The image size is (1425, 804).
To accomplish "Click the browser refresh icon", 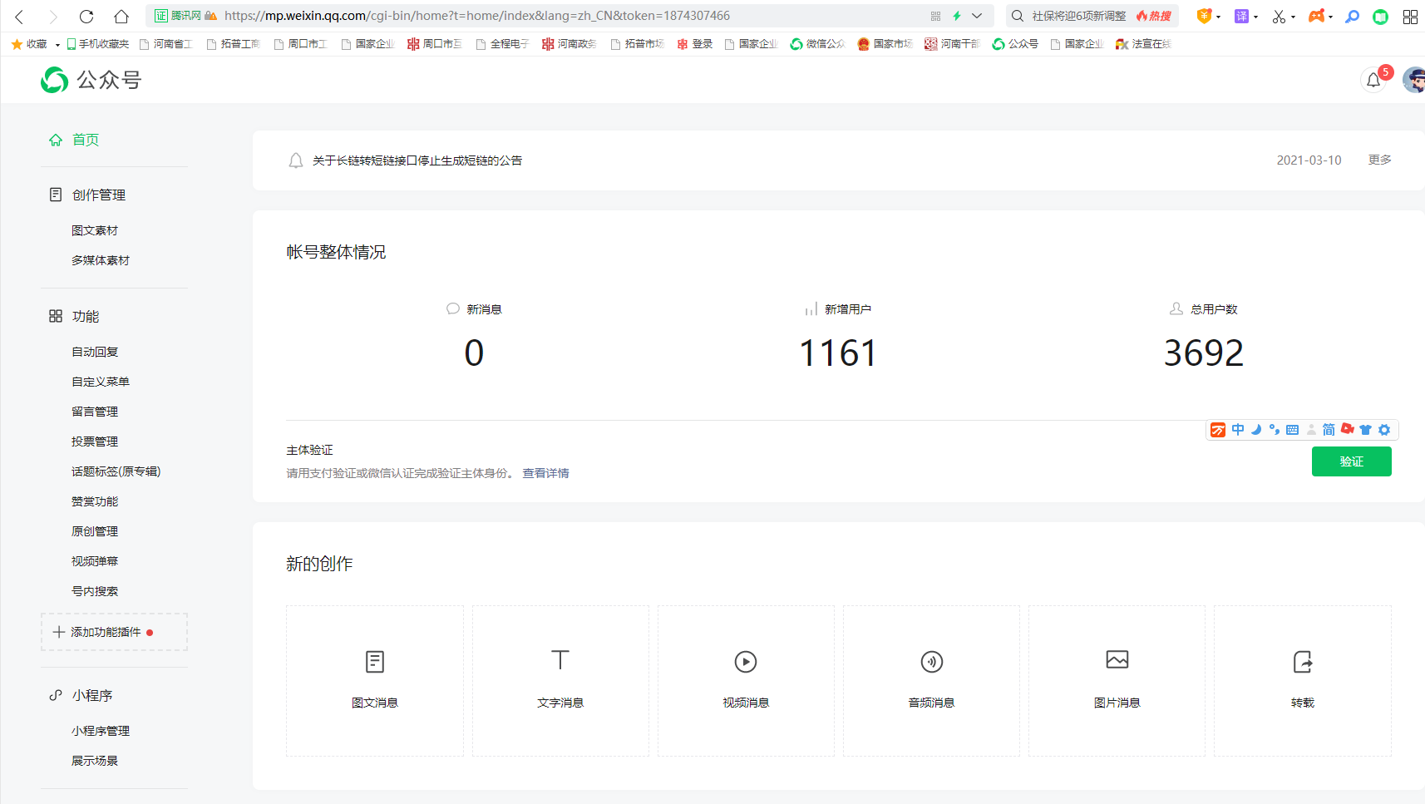I will 86,17.
